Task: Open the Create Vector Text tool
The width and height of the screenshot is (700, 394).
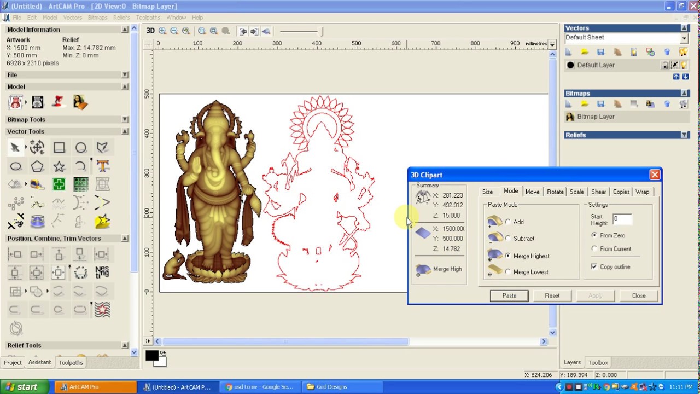Action: 102,166
